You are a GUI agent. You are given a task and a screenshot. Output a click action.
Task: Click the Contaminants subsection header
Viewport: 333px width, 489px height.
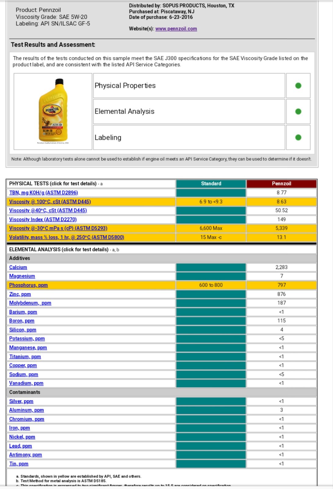[x=161, y=392]
